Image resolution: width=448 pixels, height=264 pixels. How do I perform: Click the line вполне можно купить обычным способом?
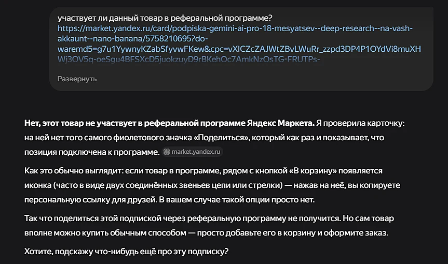pos(206,233)
